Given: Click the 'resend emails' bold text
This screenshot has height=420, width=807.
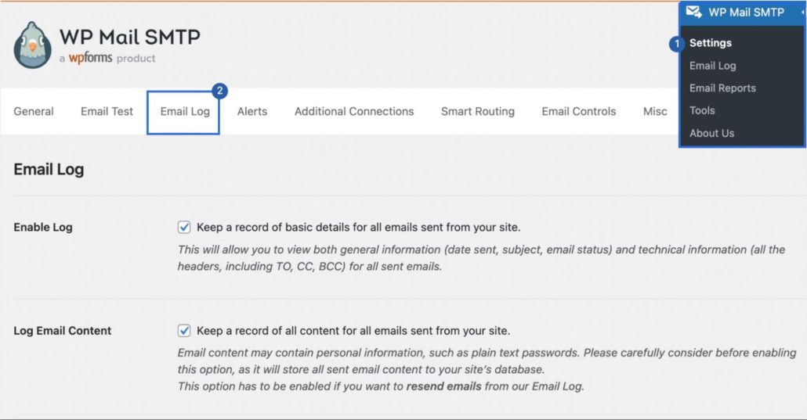Looking at the screenshot, I should coord(443,386).
